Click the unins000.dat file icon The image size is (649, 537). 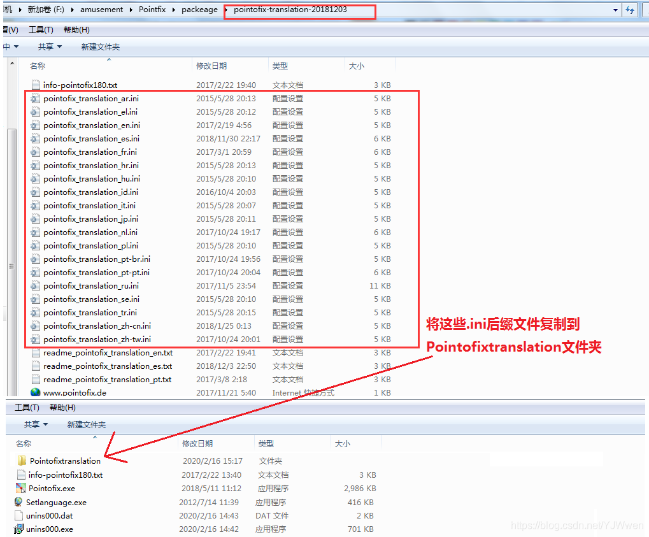18,515
